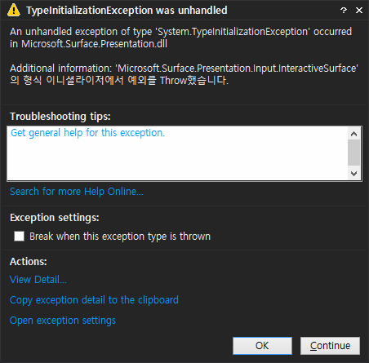Image resolution: width=369 pixels, height=363 pixels.
Task: Copy exception detail to the clipboard
Action: (94, 300)
